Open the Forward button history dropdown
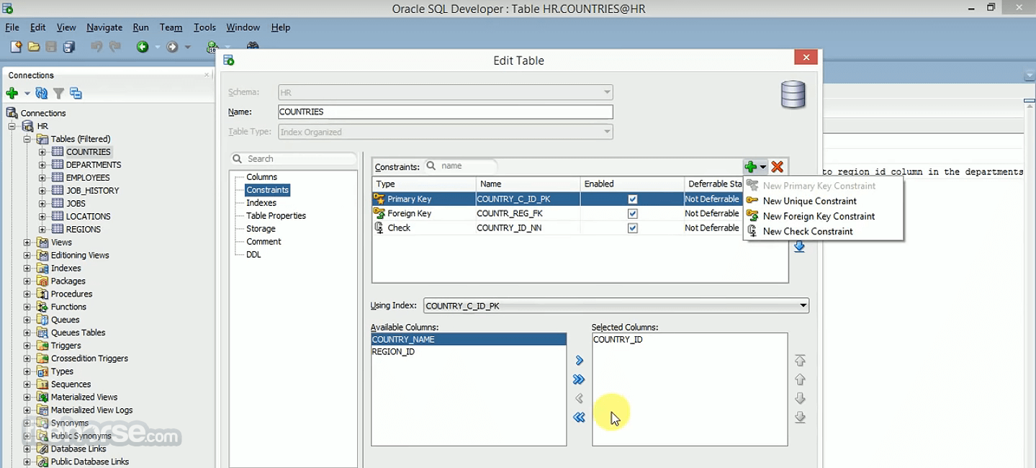 tap(187, 48)
